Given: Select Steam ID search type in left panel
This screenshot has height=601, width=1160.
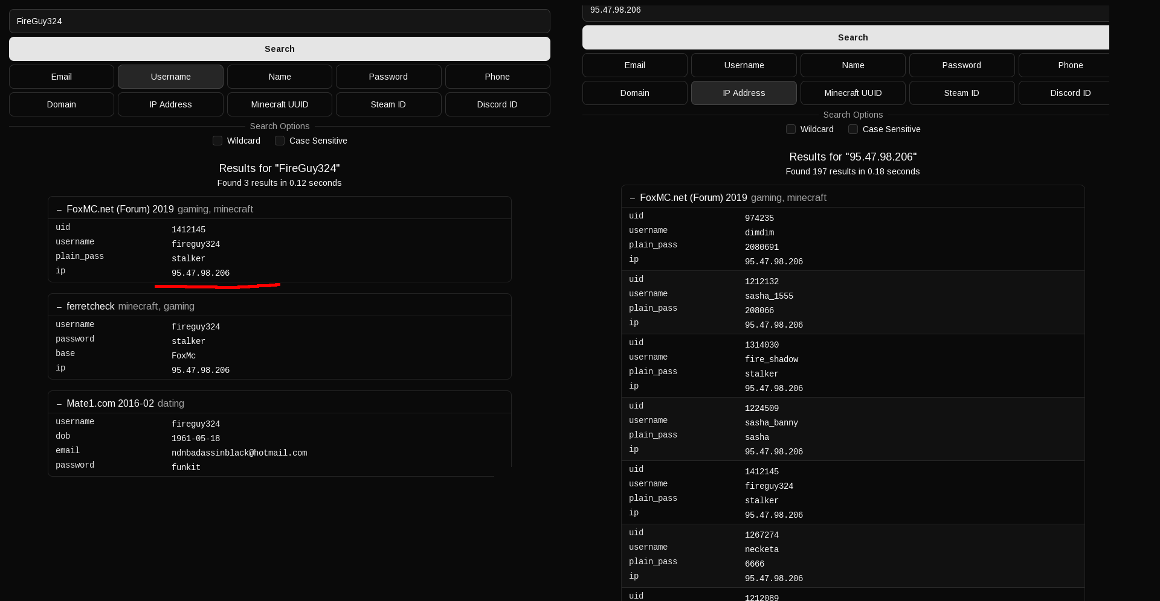Looking at the screenshot, I should click(388, 104).
